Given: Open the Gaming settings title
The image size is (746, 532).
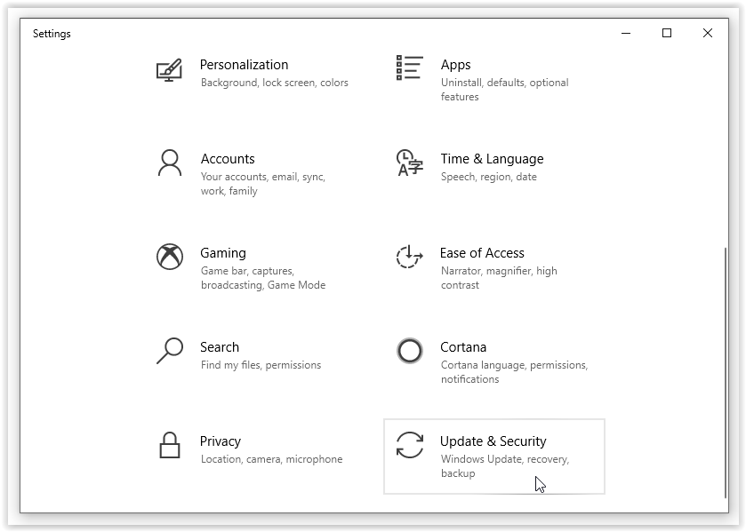Looking at the screenshot, I should (x=223, y=253).
